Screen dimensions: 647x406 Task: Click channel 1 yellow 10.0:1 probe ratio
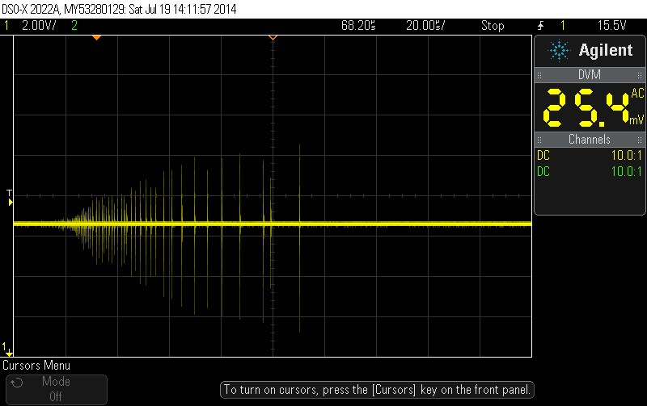(626, 156)
